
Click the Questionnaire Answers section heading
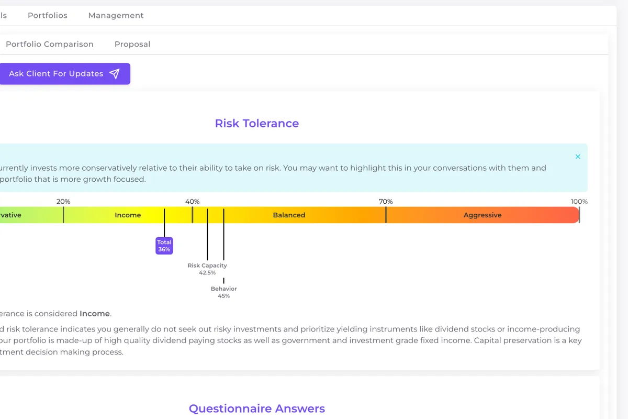pyautogui.click(x=257, y=409)
